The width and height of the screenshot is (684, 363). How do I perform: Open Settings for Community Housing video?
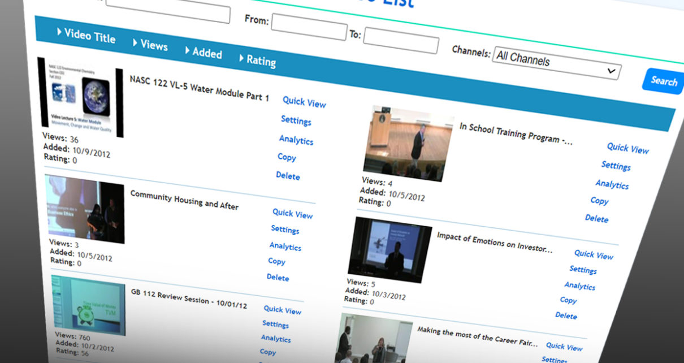point(285,230)
